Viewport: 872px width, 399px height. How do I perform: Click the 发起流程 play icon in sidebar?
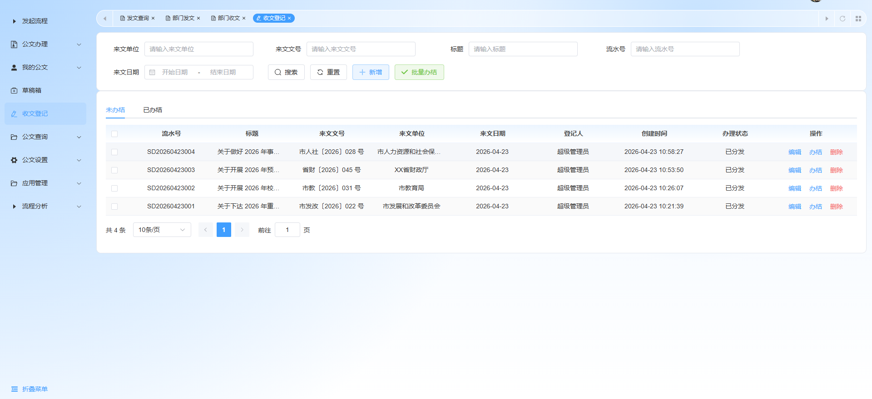(x=14, y=21)
